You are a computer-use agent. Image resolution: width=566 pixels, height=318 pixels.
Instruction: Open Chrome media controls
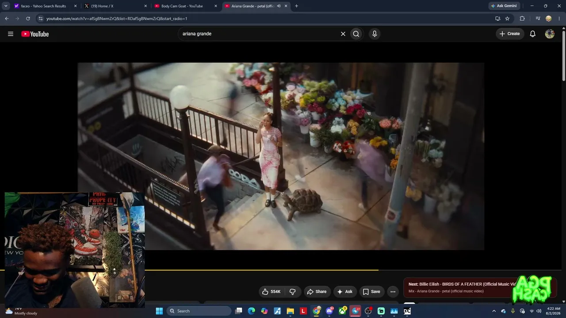coord(538,19)
